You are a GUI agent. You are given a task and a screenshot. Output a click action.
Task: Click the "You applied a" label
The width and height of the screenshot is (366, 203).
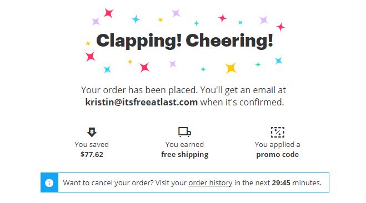click(x=277, y=145)
